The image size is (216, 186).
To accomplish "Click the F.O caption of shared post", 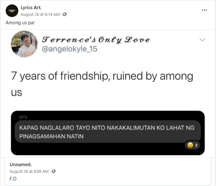I will tap(13, 178).
